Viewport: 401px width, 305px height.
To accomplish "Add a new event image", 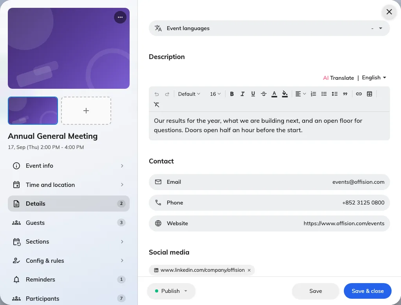I will coord(86,111).
